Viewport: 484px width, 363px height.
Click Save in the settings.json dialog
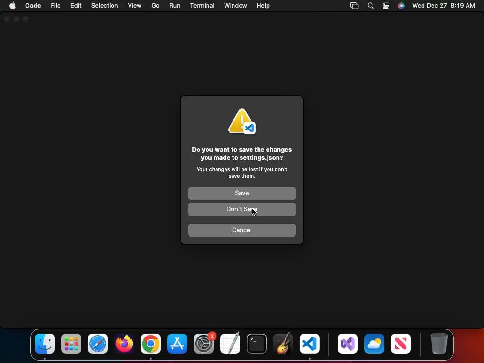point(242,193)
